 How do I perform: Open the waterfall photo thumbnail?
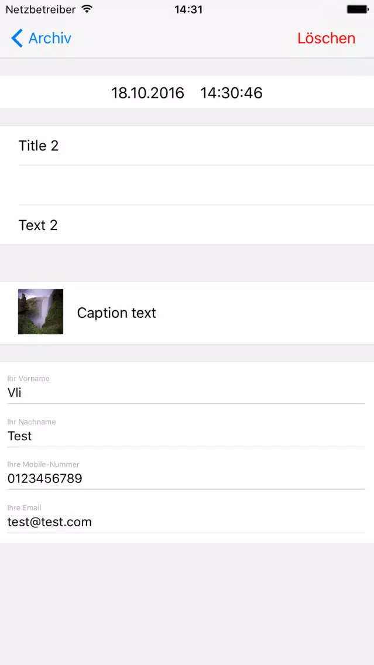tap(41, 311)
